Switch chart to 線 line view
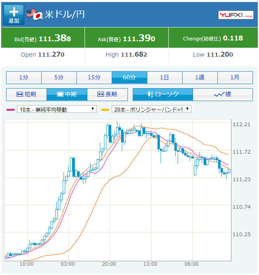 click(223, 94)
